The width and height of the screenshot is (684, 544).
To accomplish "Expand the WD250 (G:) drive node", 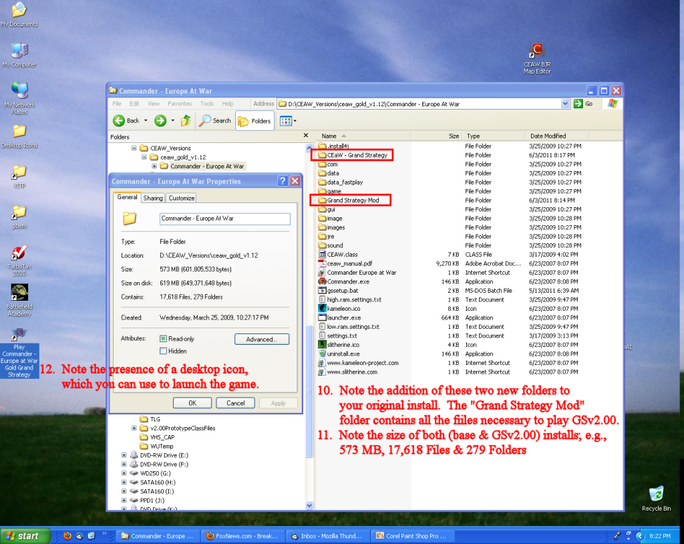I will click(124, 473).
